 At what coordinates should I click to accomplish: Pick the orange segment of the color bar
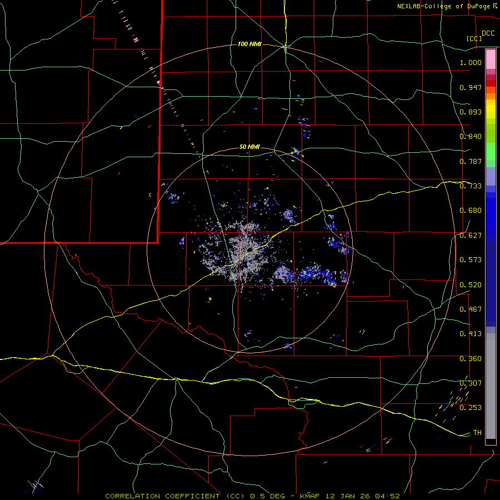(491, 96)
